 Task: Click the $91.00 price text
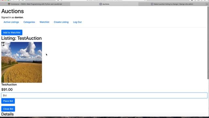(7, 89)
